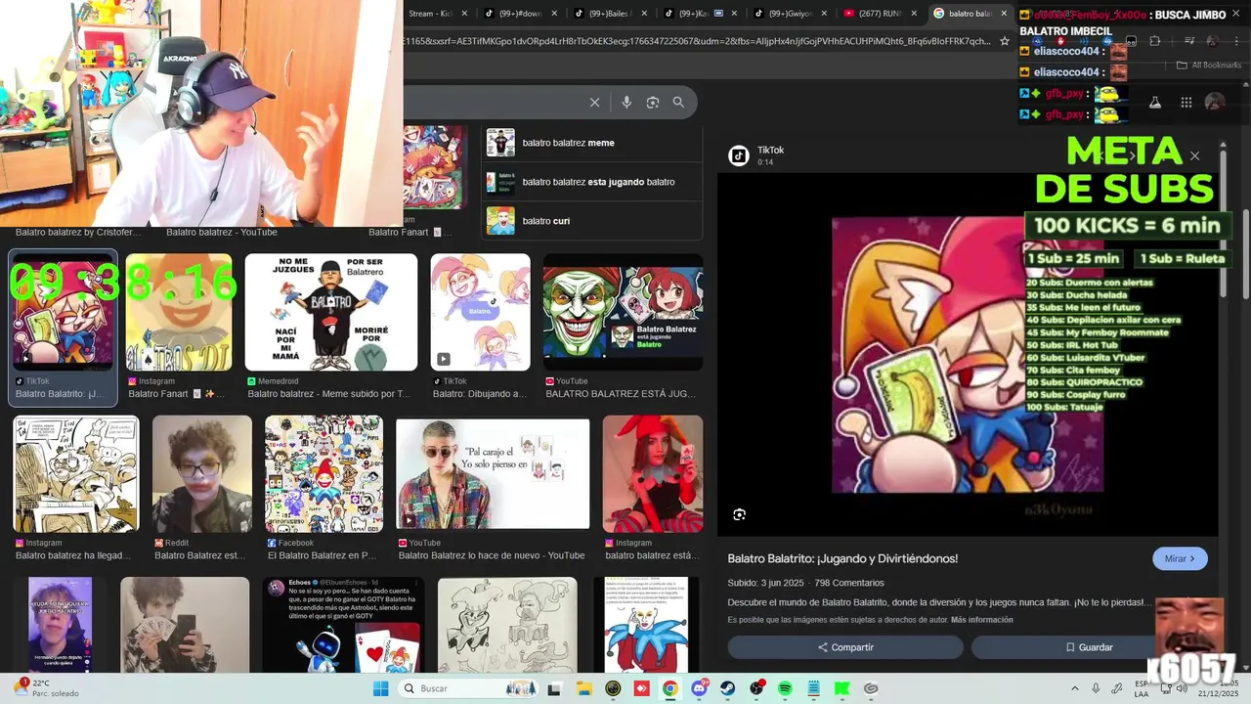Start voice search with microphone icon
The height and width of the screenshot is (704, 1251).
[626, 103]
